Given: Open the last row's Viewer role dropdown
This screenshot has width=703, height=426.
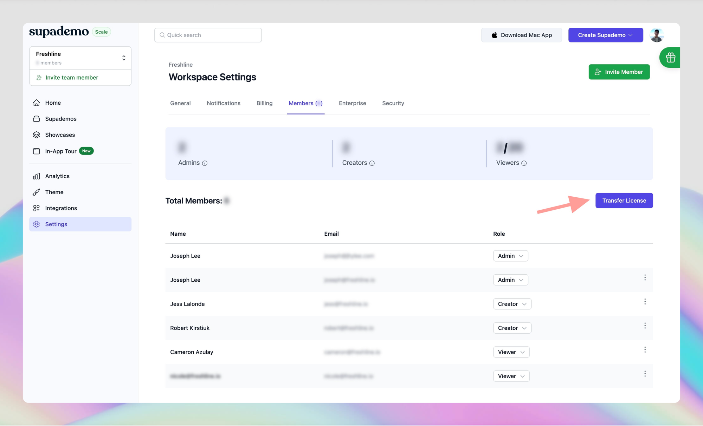Looking at the screenshot, I should (x=511, y=376).
